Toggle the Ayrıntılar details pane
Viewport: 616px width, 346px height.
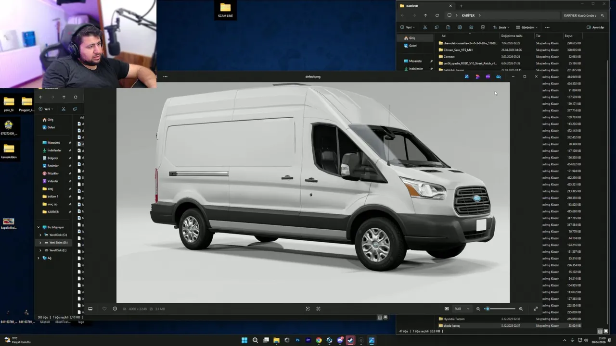[x=595, y=27]
